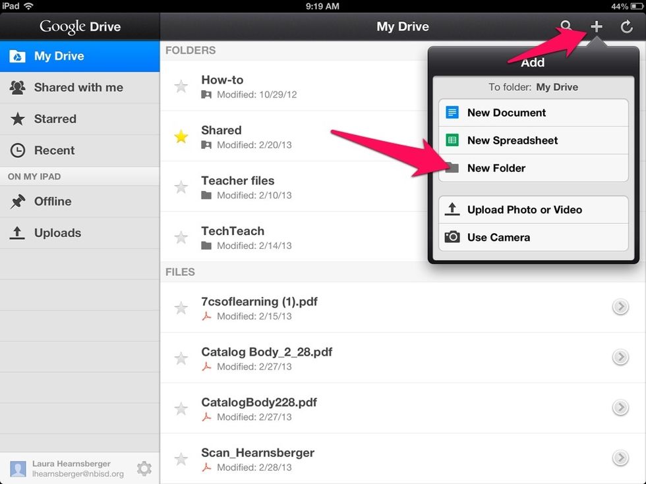Viewport: 646px width, 484px height.
Task: Go to Uploads section
Action: click(80, 233)
